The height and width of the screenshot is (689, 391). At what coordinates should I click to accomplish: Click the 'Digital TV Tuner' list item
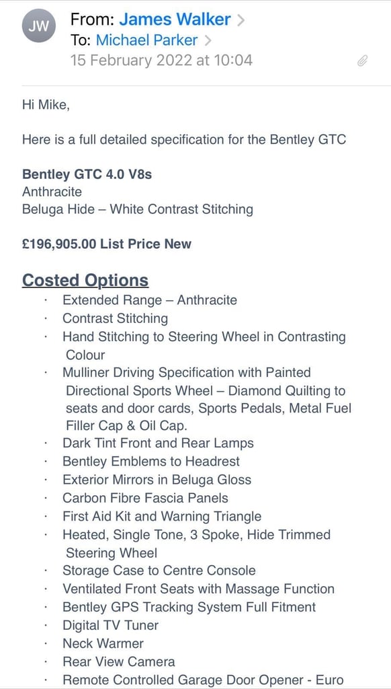(x=110, y=625)
